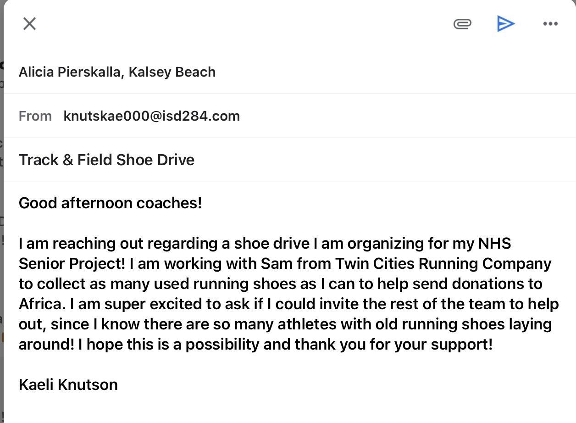Screen dimensions: 576x423
Task: Close the email draft with X
Action: click(29, 24)
